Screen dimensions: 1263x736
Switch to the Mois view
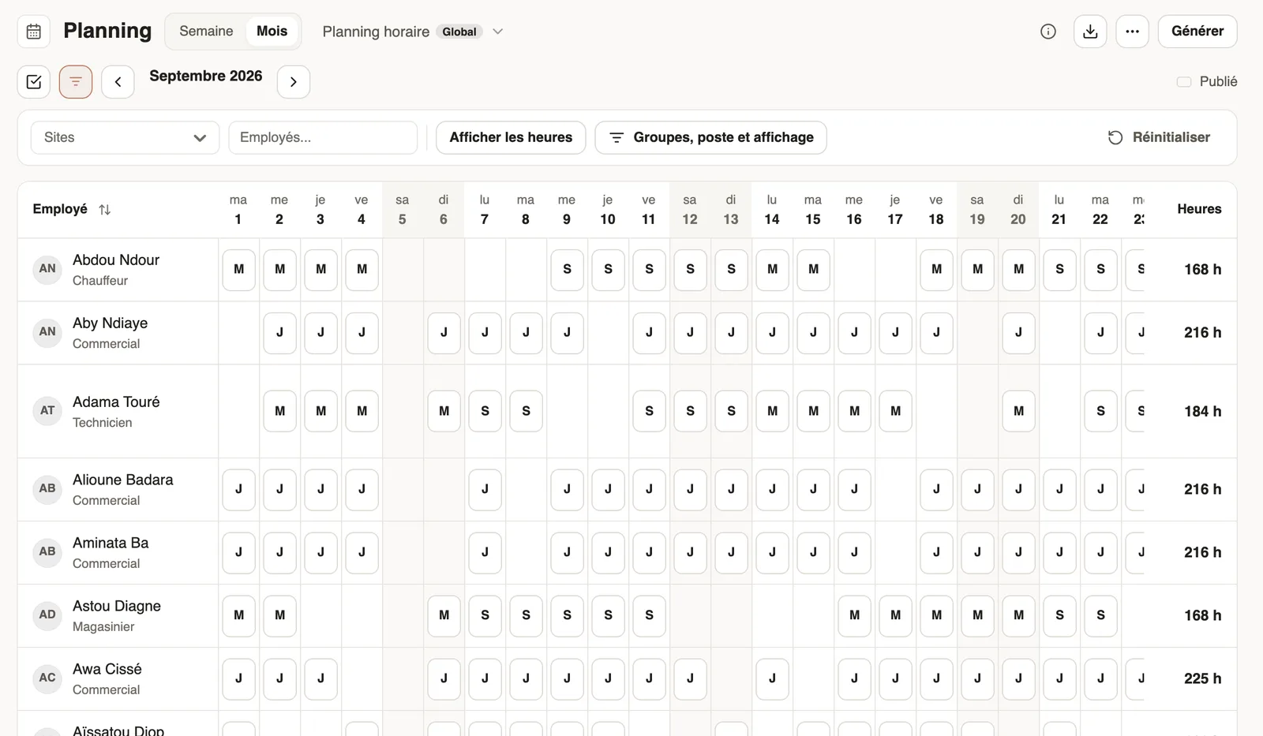point(272,31)
